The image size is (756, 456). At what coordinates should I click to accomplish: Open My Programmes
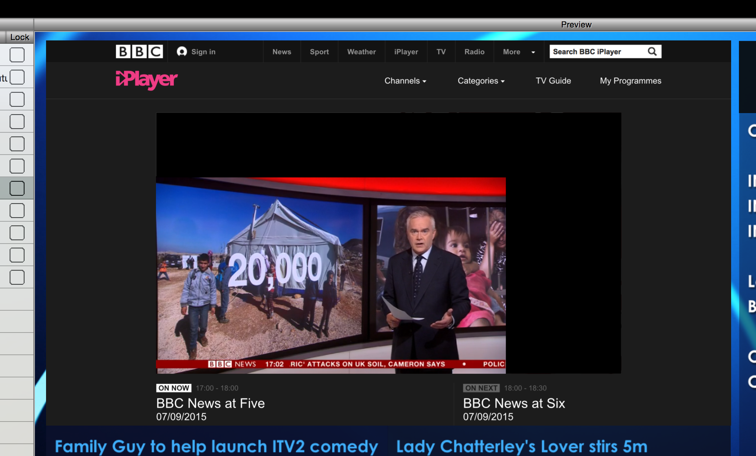click(630, 81)
